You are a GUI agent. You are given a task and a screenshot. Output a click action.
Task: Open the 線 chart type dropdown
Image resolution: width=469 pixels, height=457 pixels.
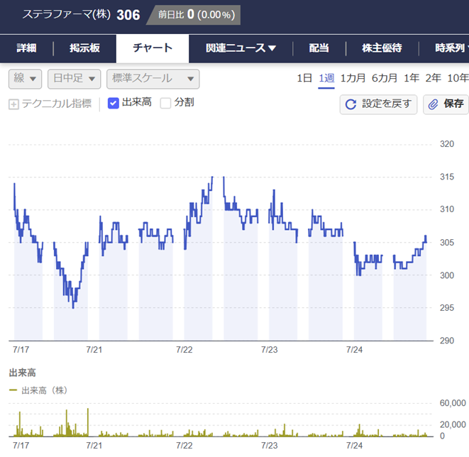pyautogui.click(x=25, y=79)
